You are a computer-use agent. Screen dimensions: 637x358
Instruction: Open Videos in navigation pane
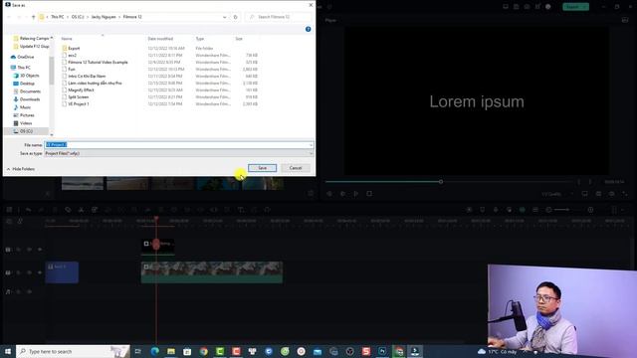[x=26, y=123]
